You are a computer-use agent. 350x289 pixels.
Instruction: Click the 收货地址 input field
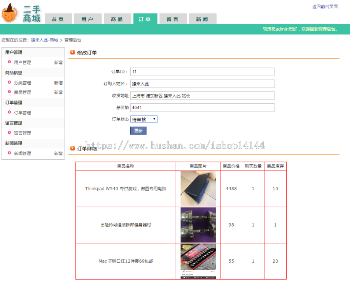click(x=202, y=96)
